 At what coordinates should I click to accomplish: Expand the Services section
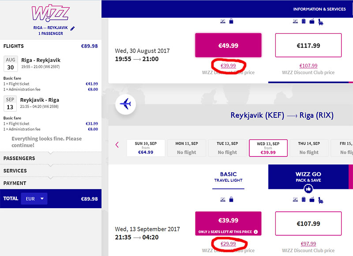51,171
